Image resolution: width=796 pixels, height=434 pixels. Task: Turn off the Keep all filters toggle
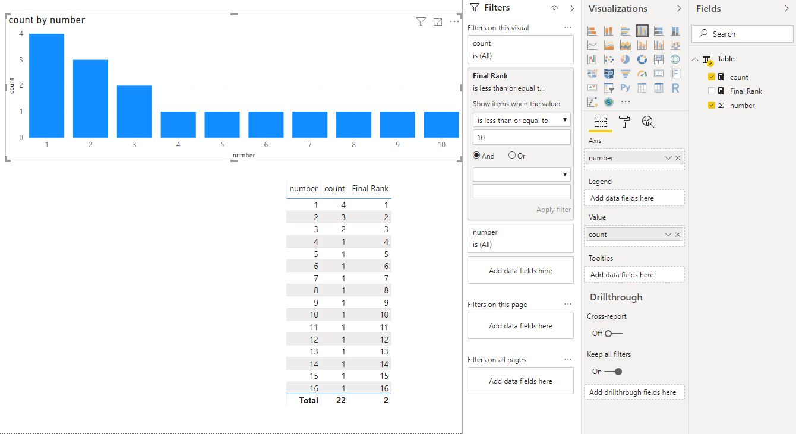point(614,372)
